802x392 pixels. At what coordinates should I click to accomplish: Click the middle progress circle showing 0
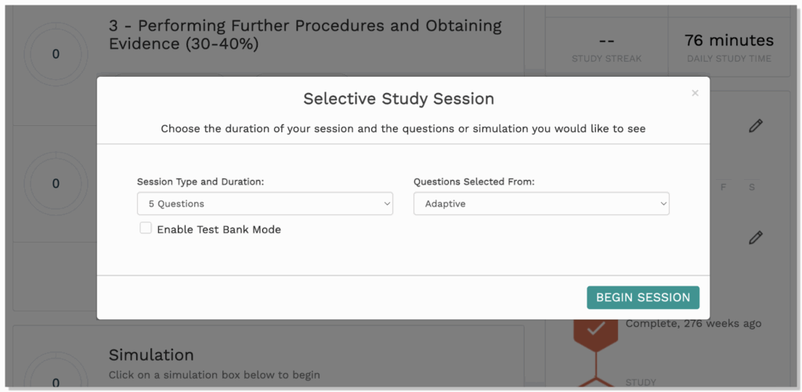point(56,184)
